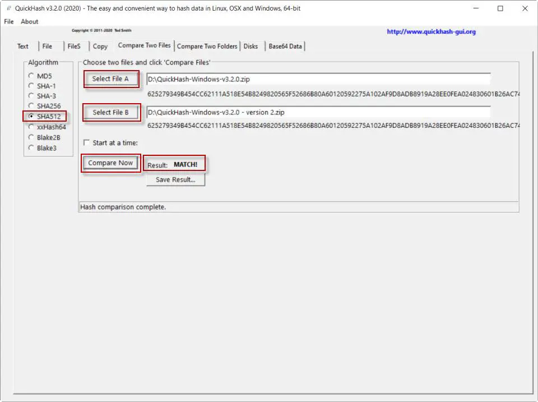Choose the SHA-3 algorithm option
538x402 pixels.
42,96
